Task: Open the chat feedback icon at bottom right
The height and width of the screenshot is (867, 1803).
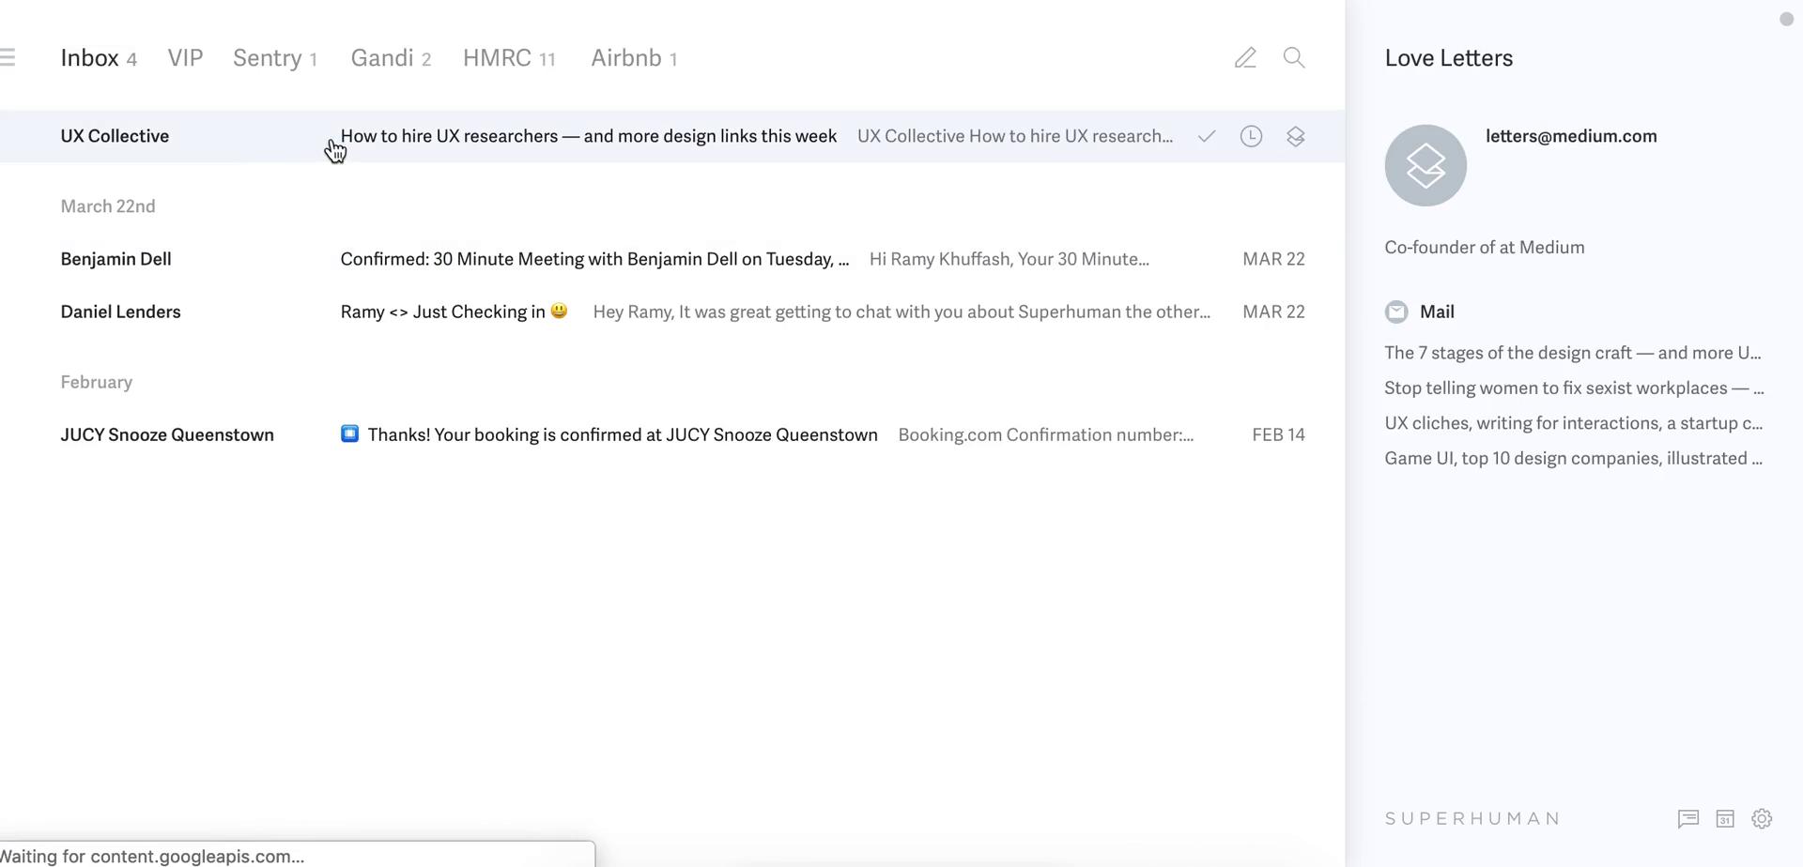Action: [1688, 818]
